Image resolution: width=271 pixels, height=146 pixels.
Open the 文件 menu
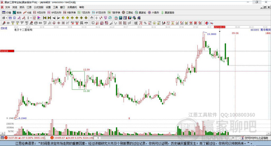(x=7, y=7)
